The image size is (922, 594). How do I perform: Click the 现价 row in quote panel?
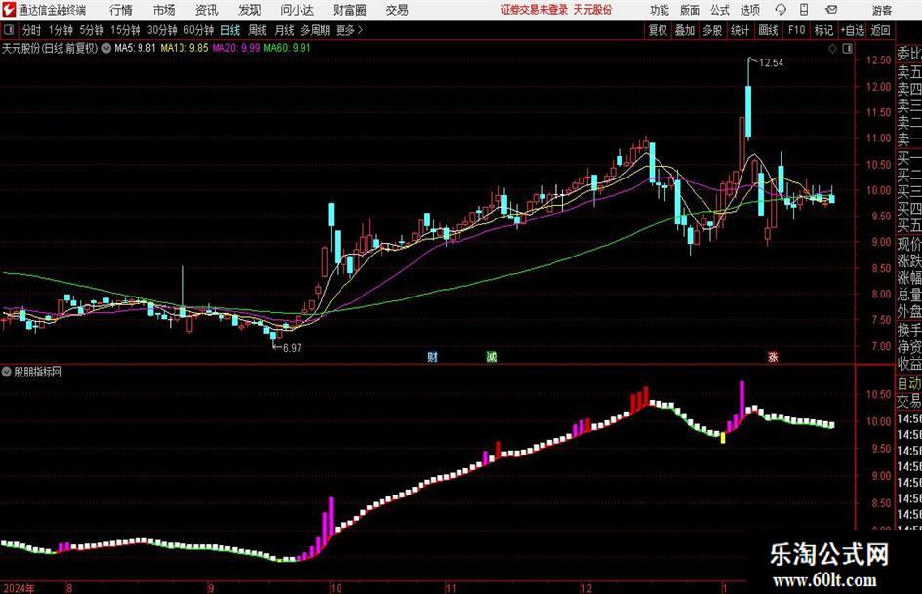(x=909, y=244)
